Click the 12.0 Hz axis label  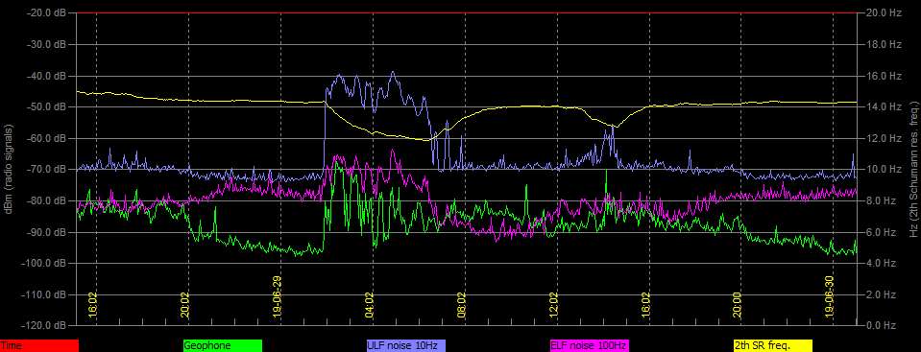(x=884, y=138)
